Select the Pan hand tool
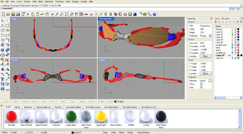The height and width of the screenshot is (134, 243). coord(47,15)
